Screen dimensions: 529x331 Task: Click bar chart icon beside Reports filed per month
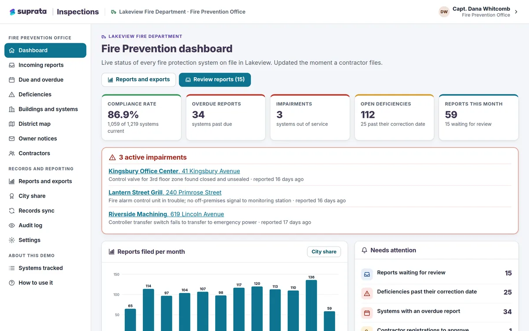click(x=112, y=252)
